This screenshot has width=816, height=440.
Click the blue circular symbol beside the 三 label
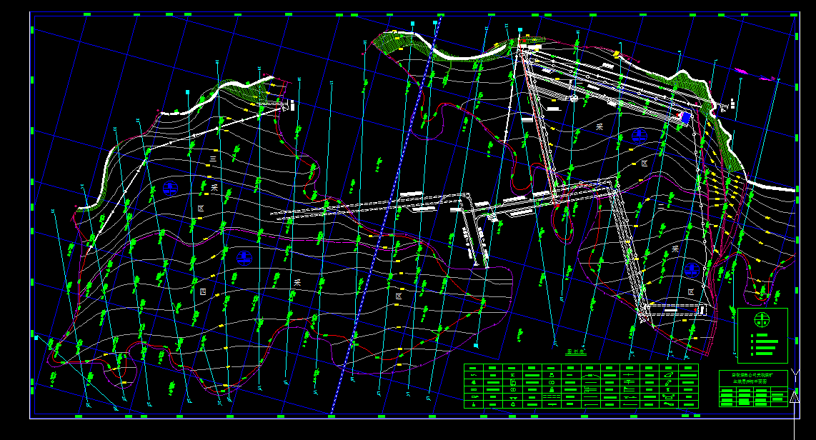tap(170, 188)
